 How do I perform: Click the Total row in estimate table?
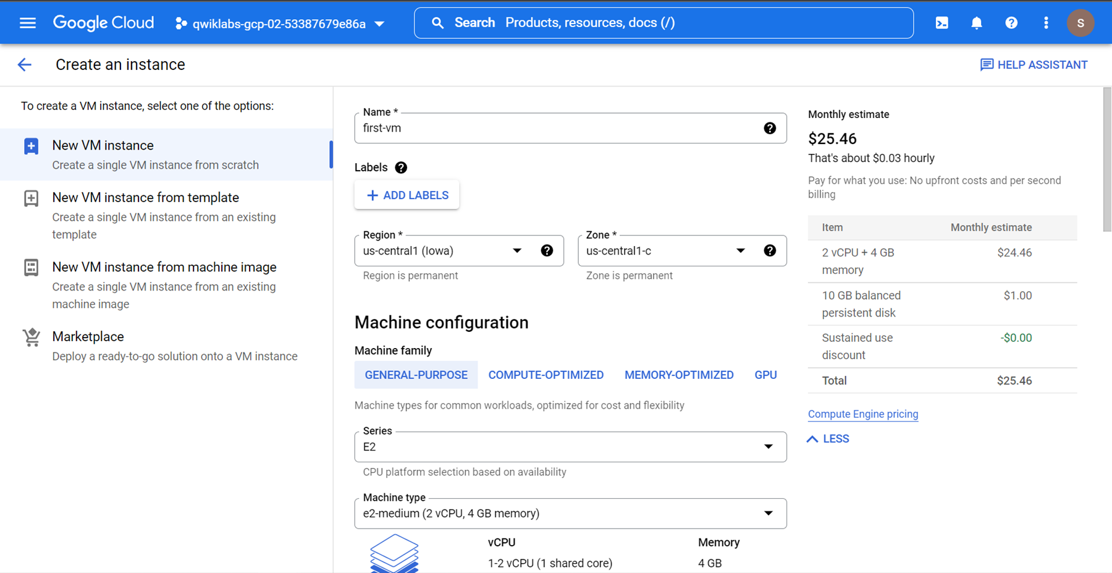[x=943, y=381]
